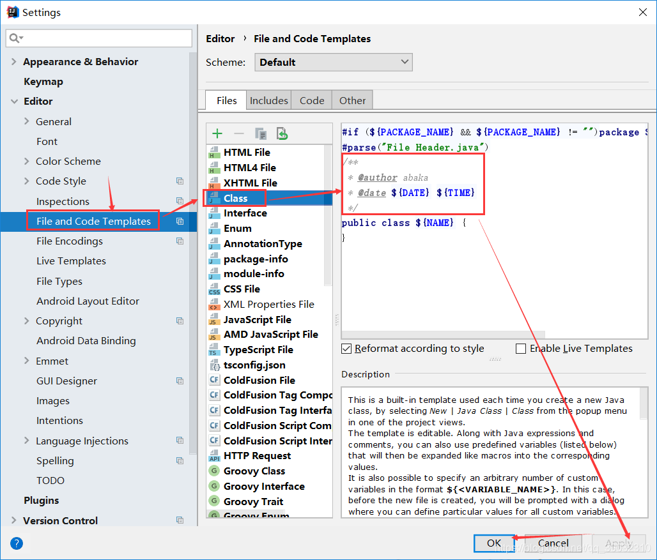Expand the Language Injections node
657x560 pixels.
tap(27, 441)
